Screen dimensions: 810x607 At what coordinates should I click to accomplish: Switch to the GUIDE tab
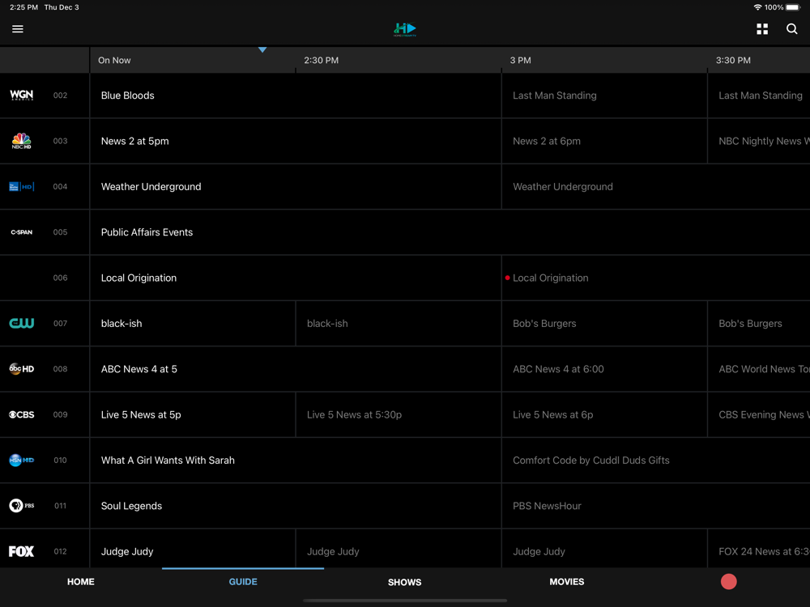243,582
